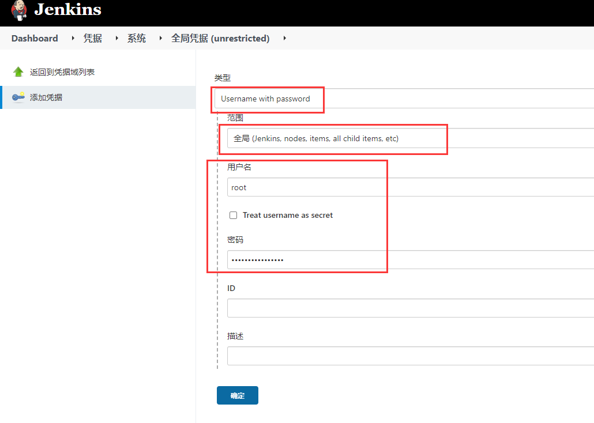
Task: Click the key icon beside 添加凭据
Action: (18, 97)
